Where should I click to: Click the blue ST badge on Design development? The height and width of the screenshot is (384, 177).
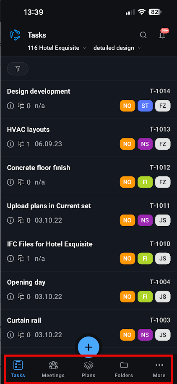tap(145, 106)
